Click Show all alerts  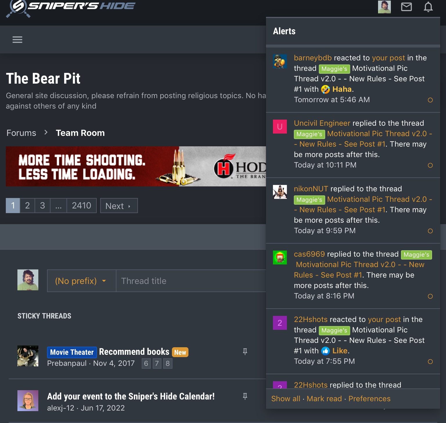pos(286,399)
